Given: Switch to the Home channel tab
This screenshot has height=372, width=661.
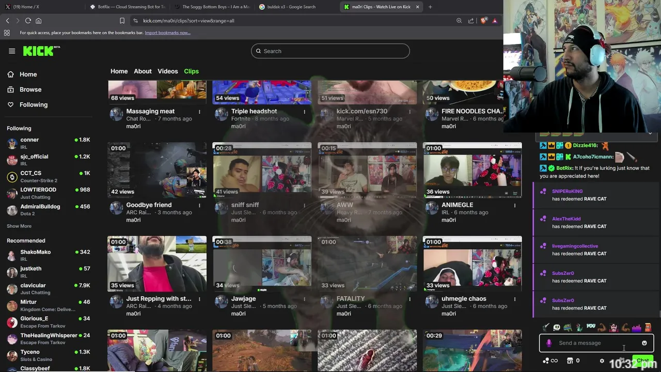Looking at the screenshot, I should coord(119,71).
